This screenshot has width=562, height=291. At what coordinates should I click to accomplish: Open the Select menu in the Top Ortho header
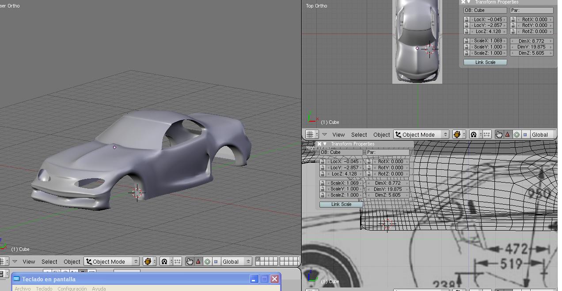[x=359, y=134]
